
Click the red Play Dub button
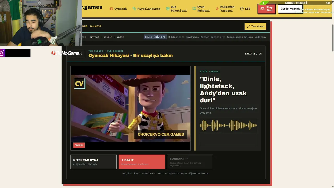click(267, 9)
